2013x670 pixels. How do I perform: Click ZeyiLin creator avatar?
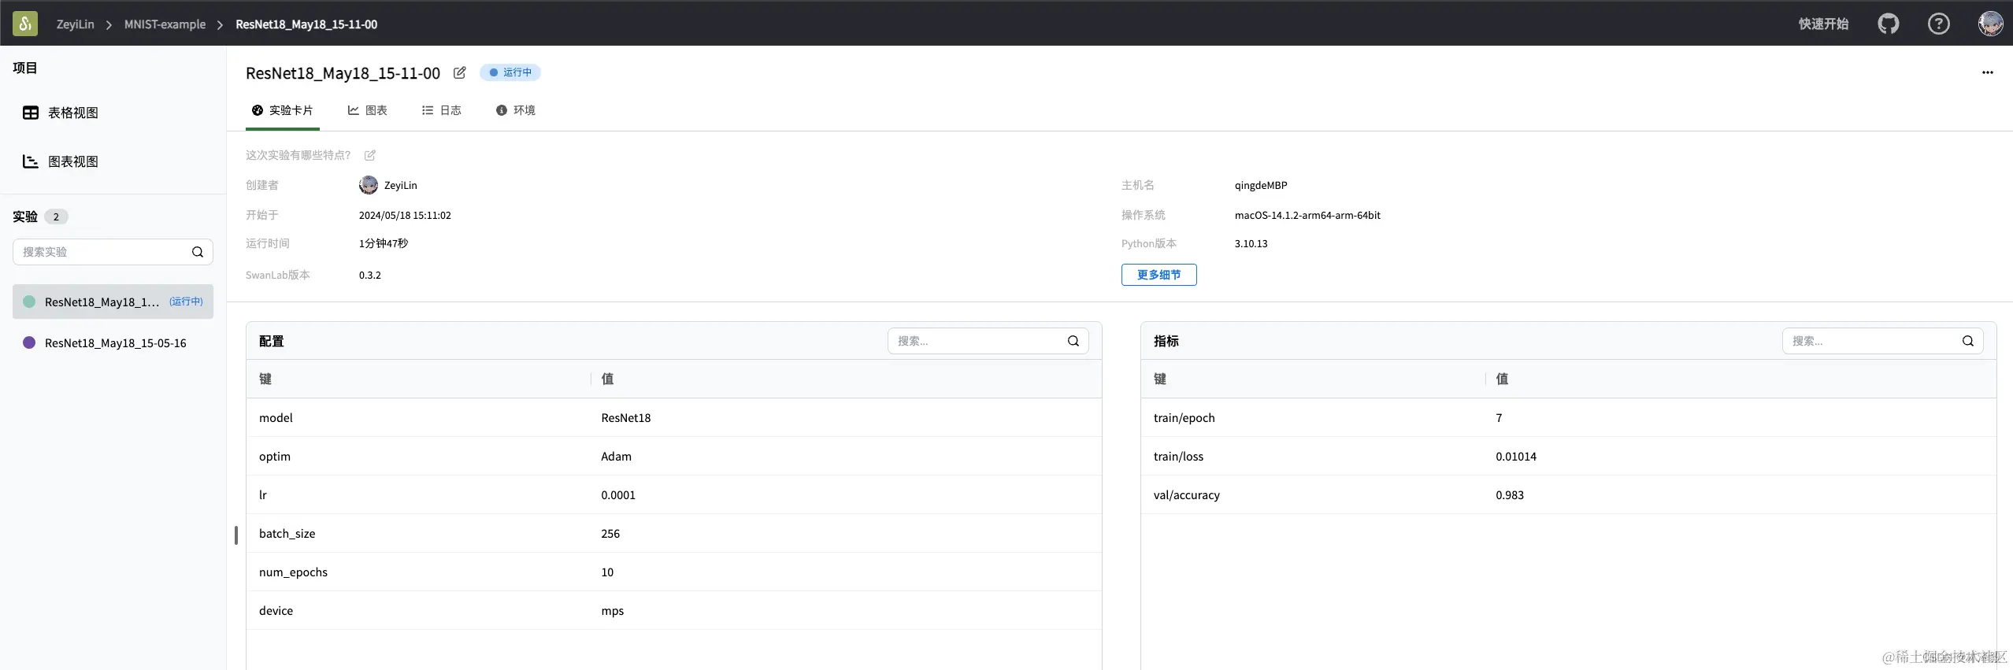pyautogui.click(x=368, y=185)
